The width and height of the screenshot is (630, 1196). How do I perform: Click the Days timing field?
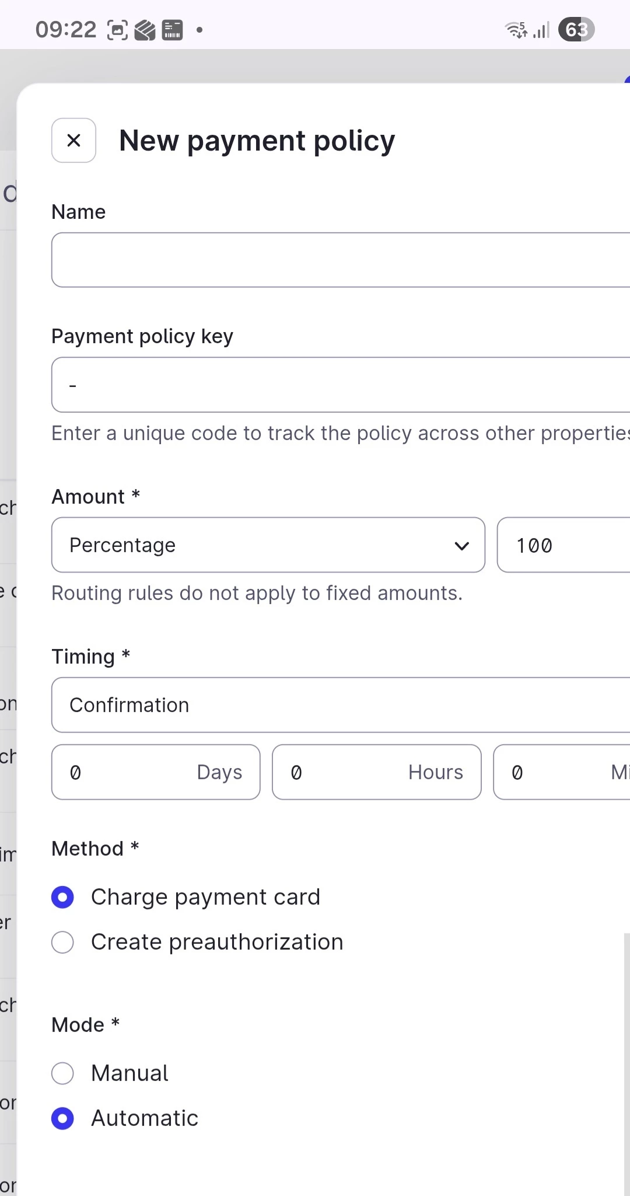155,772
